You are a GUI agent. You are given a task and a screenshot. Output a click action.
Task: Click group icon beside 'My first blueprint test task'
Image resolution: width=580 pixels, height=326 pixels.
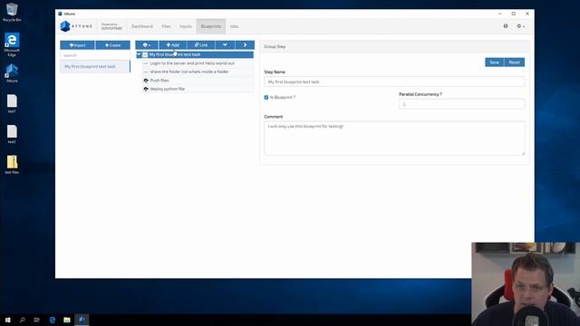point(145,54)
